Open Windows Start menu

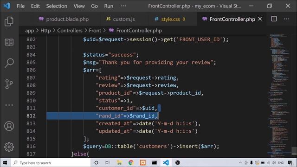coord(5,162)
